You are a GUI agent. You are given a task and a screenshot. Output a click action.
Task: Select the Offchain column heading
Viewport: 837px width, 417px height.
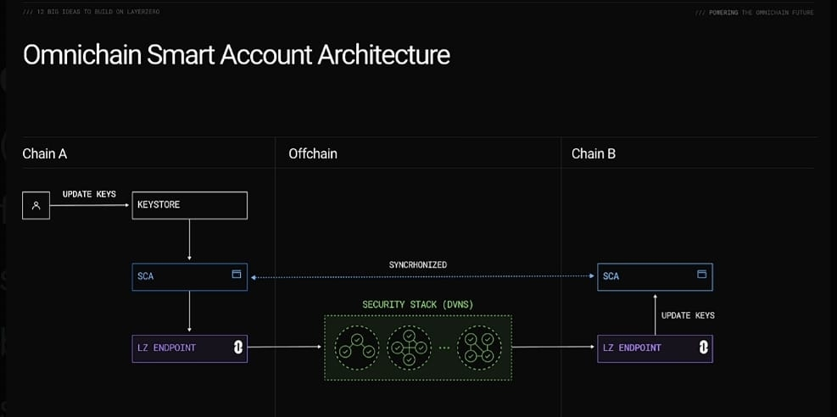click(x=313, y=153)
